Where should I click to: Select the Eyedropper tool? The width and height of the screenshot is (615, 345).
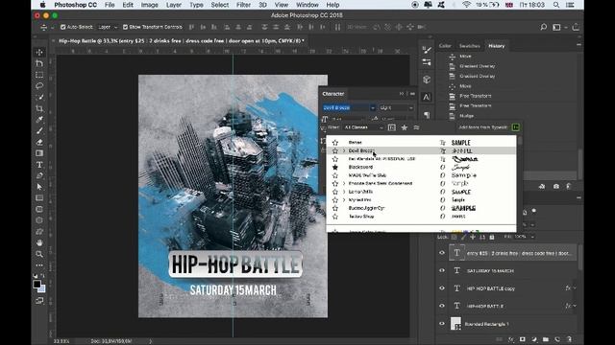click(x=39, y=119)
